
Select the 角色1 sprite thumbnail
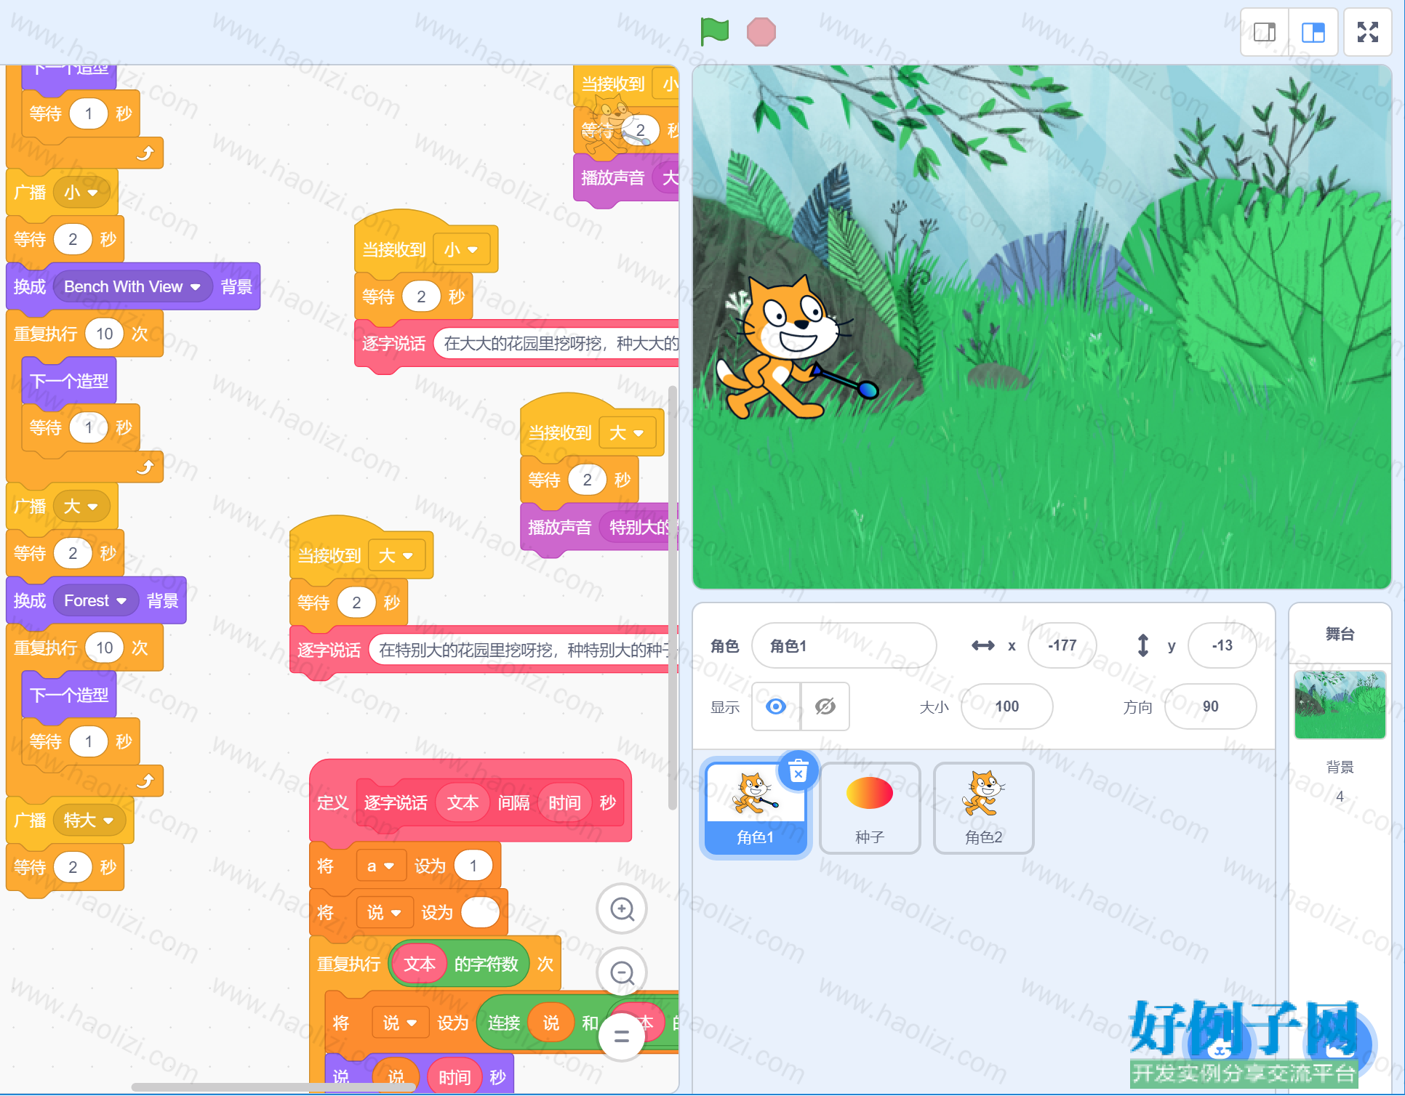pyautogui.click(x=756, y=808)
